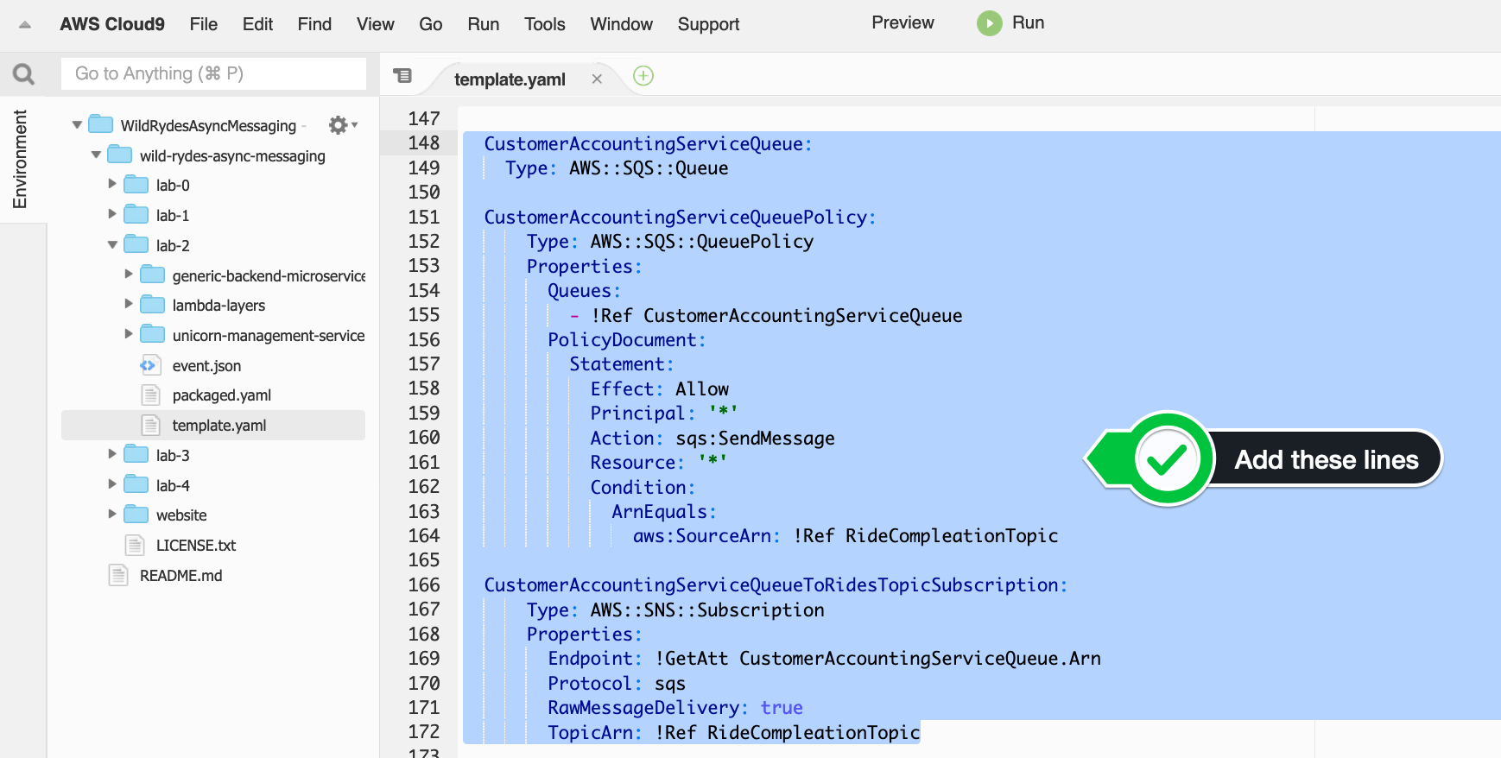This screenshot has height=758, width=1501.
Task: Expand the lab-4 folder
Action: 112,484
